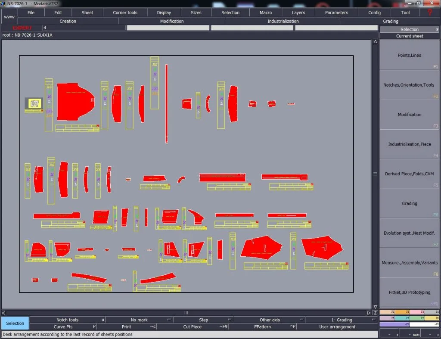
Task: Open the Modification F3 toolbox in the right panel
Action: (409, 115)
